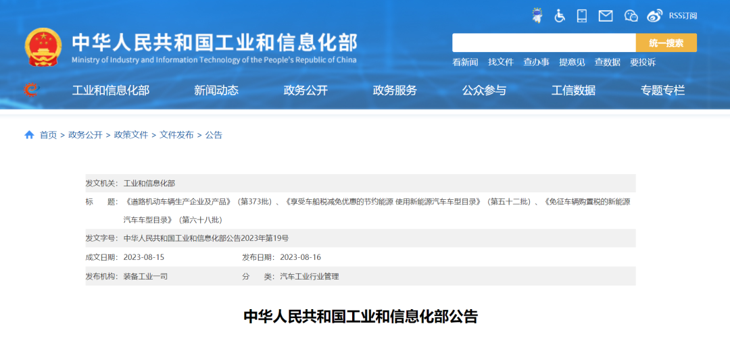Open the mobile phone version icon
Screen dimensions: 730x349
pyautogui.click(x=581, y=16)
